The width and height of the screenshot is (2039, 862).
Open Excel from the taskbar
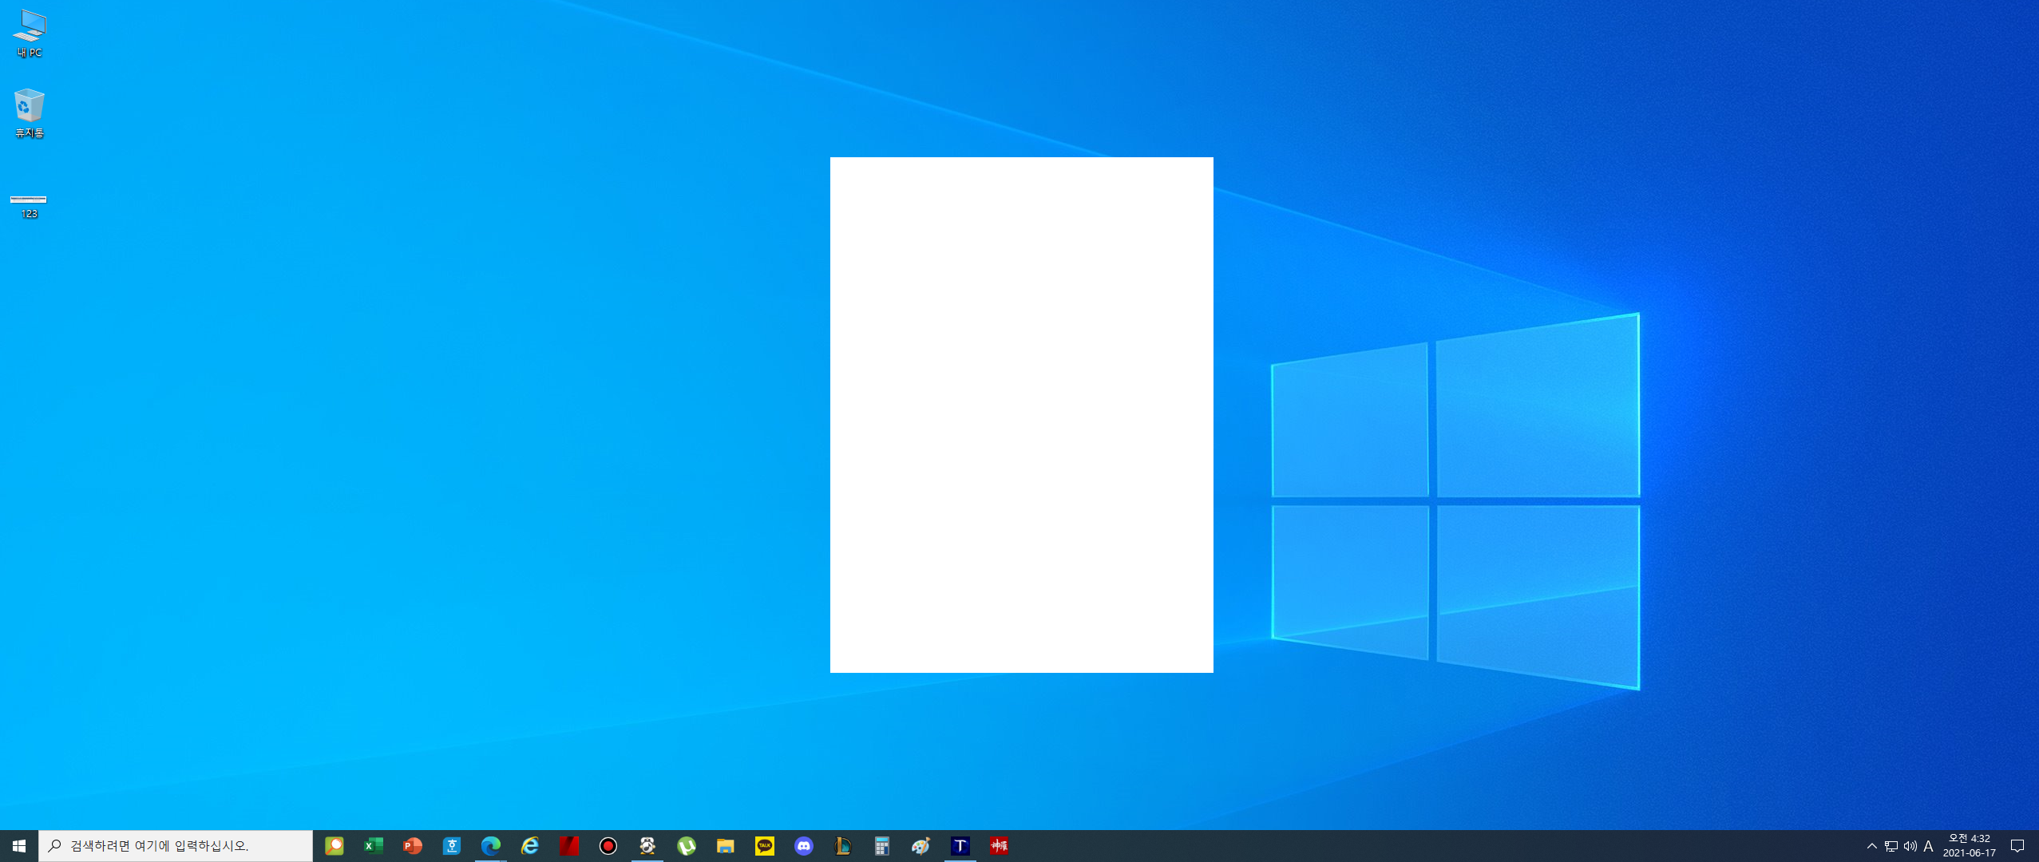click(x=373, y=846)
